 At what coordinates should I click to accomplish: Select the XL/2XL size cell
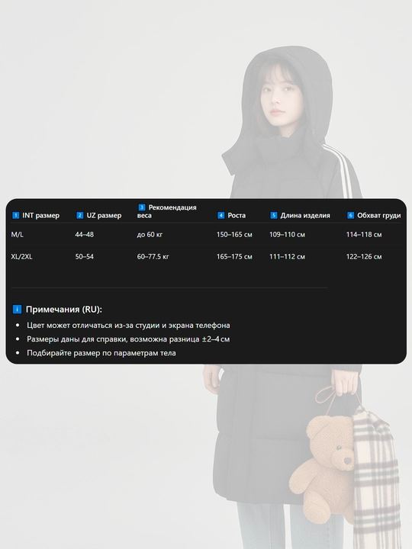tap(21, 257)
